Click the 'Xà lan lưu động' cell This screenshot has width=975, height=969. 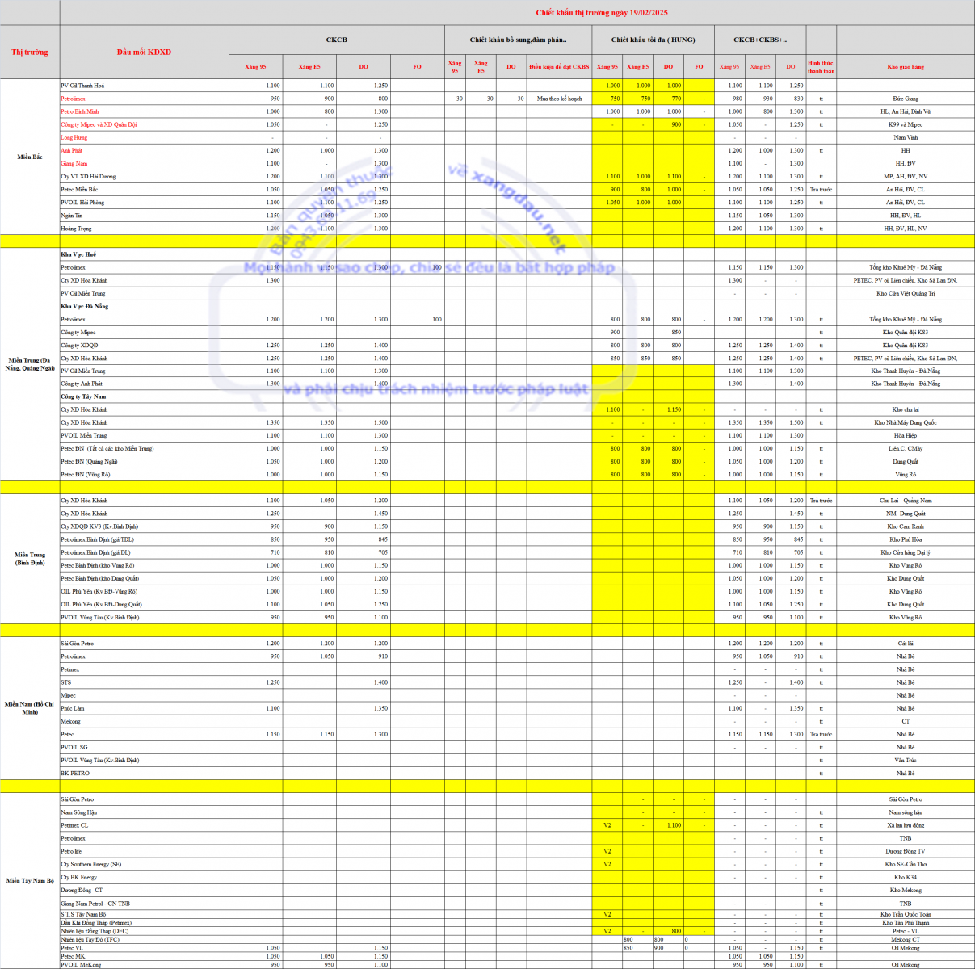906,825
